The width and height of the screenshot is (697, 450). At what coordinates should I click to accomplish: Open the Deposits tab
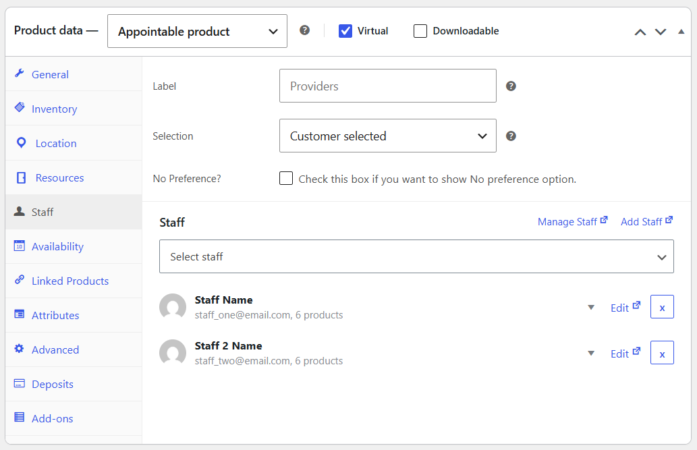pos(74,384)
